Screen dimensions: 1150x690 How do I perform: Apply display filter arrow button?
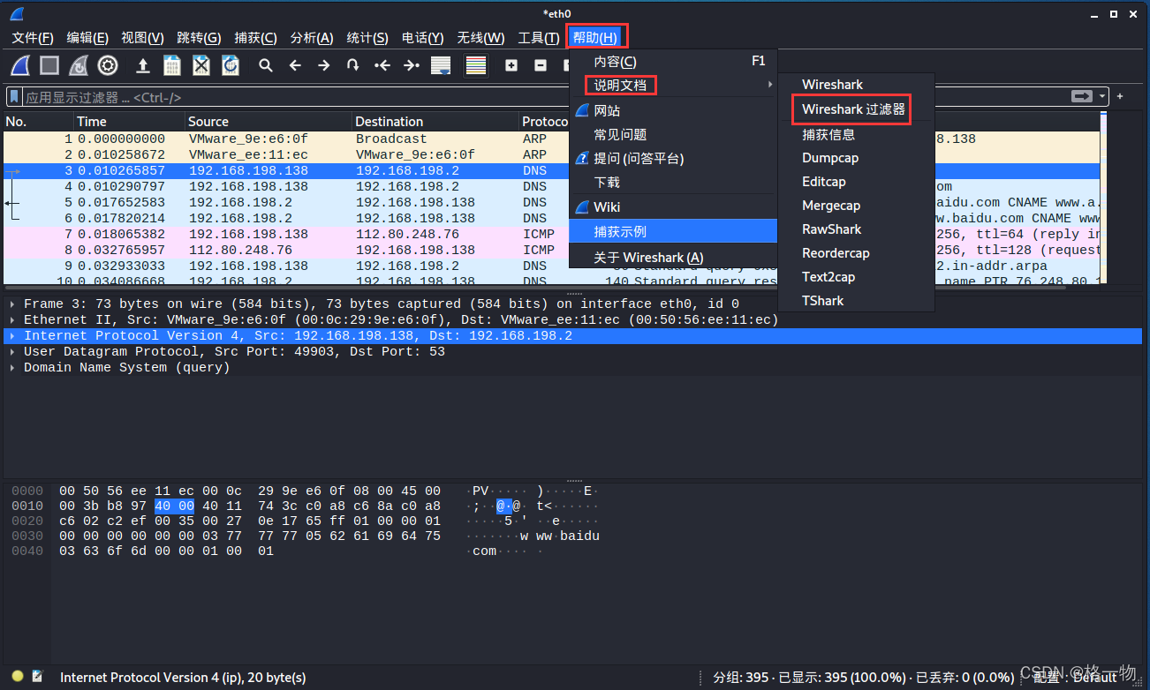point(1082,96)
